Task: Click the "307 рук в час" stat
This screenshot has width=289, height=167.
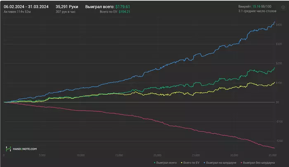Action: [x=66, y=12]
